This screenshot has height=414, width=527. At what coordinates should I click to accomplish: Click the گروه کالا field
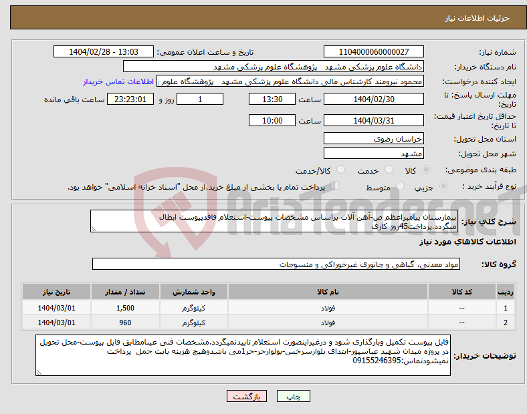[x=276, y=264]
